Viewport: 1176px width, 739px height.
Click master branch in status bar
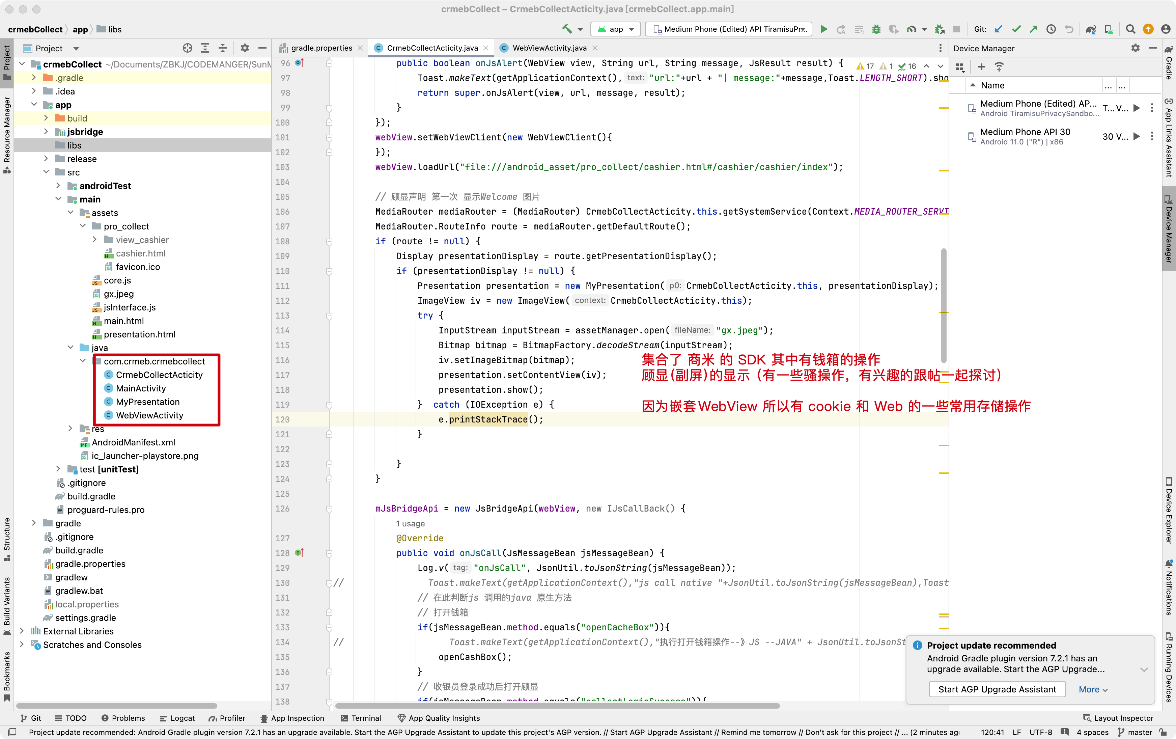(1135, 732)
